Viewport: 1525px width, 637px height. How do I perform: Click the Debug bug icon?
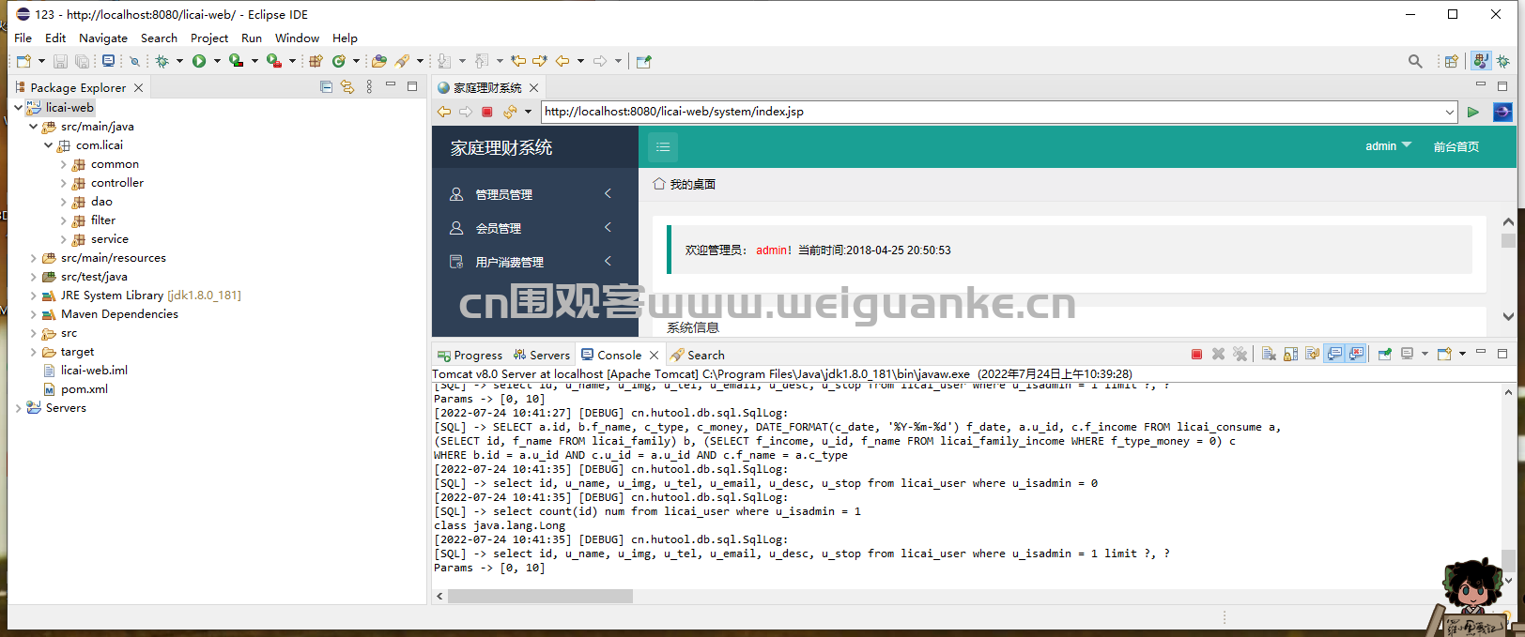coord(162,61)
